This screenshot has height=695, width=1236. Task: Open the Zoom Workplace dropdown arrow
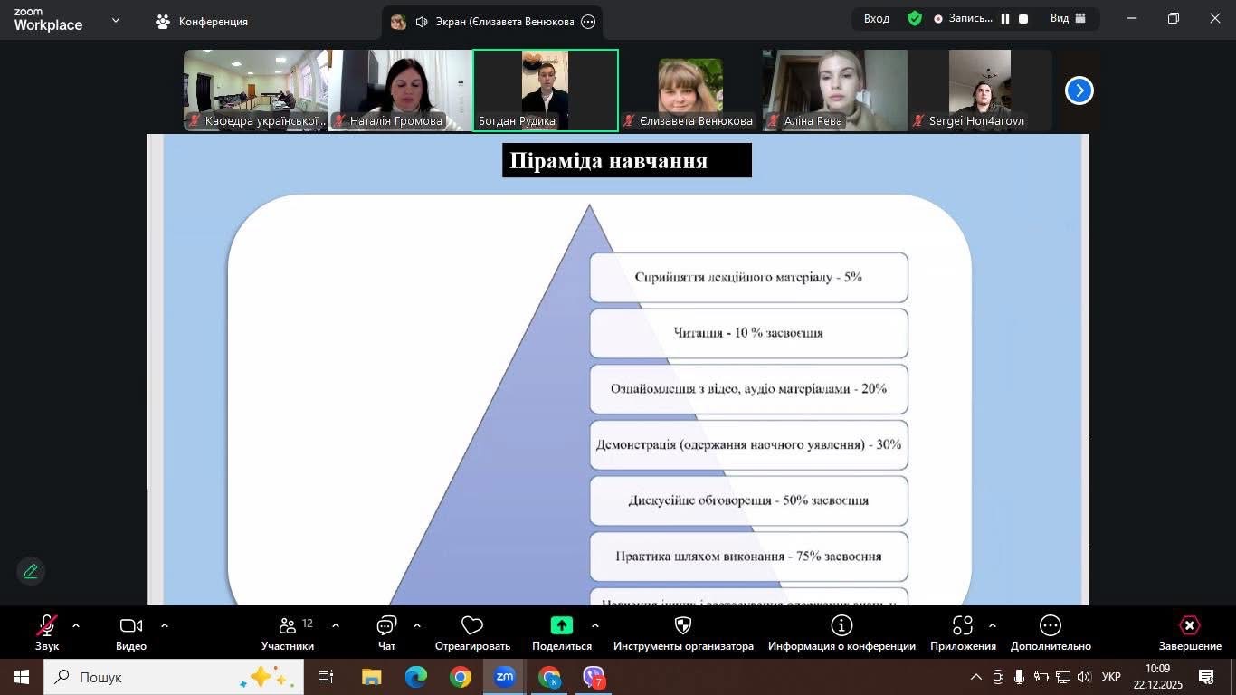115,20
